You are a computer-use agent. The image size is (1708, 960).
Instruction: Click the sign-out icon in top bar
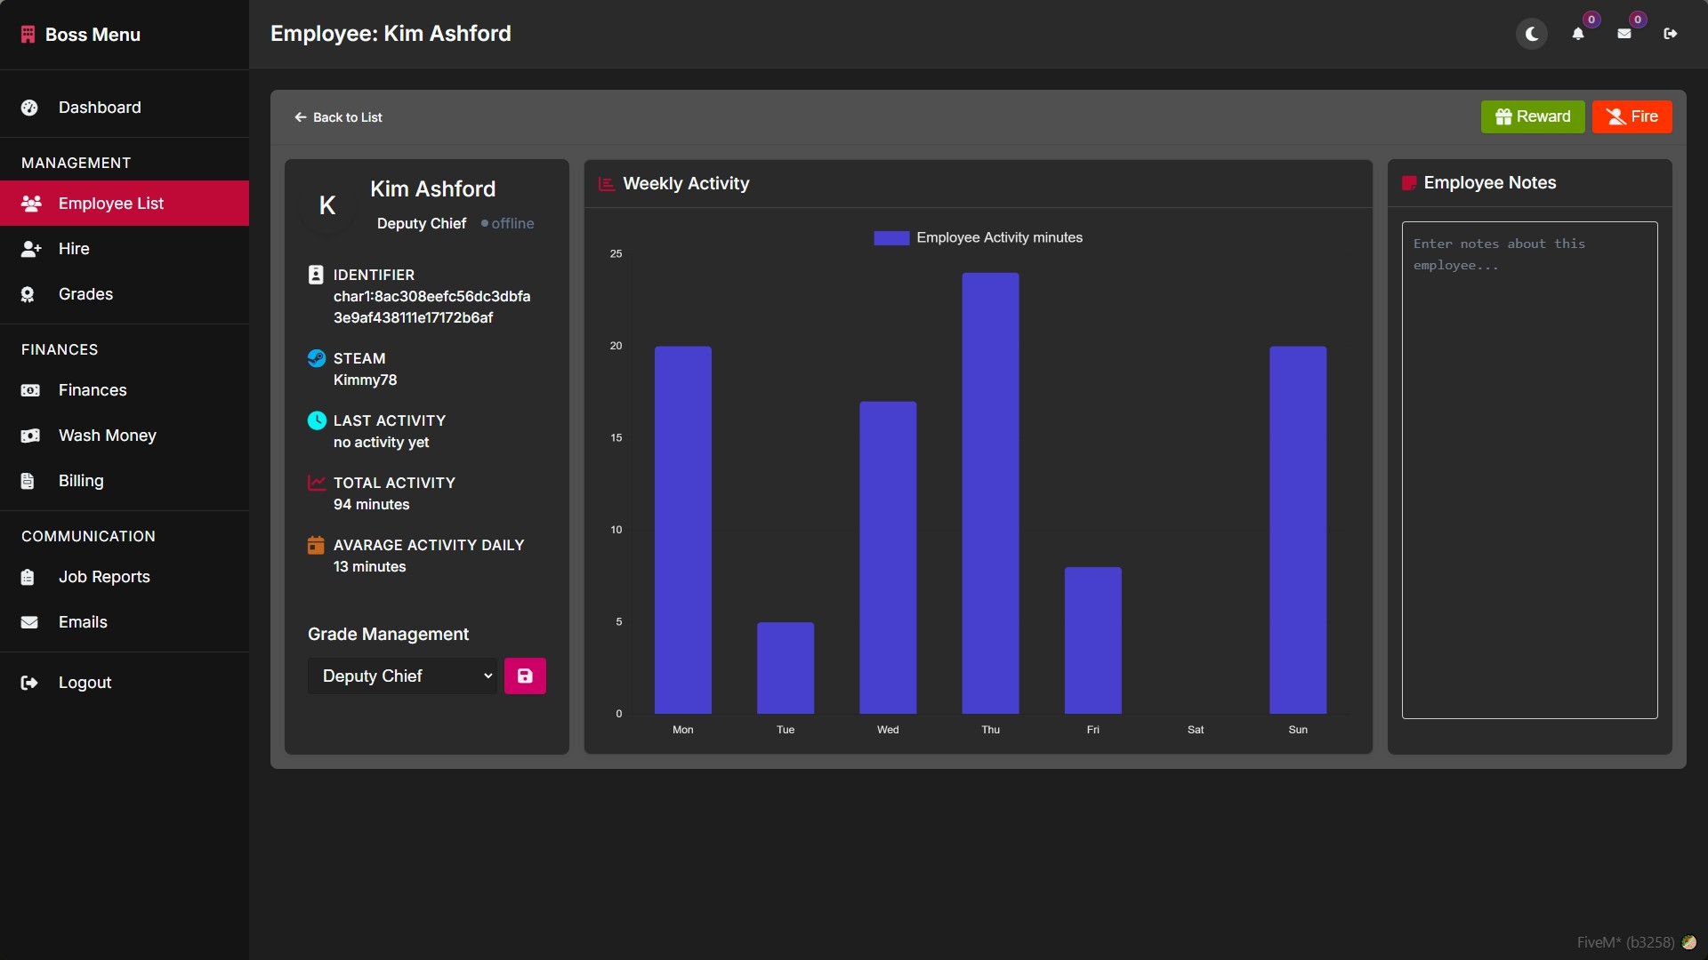[1671, 34]
